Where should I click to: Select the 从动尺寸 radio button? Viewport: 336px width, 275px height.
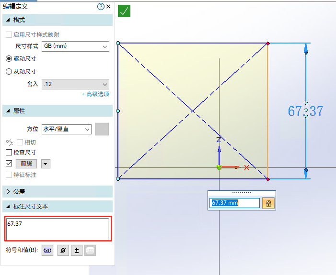[9, 71]
